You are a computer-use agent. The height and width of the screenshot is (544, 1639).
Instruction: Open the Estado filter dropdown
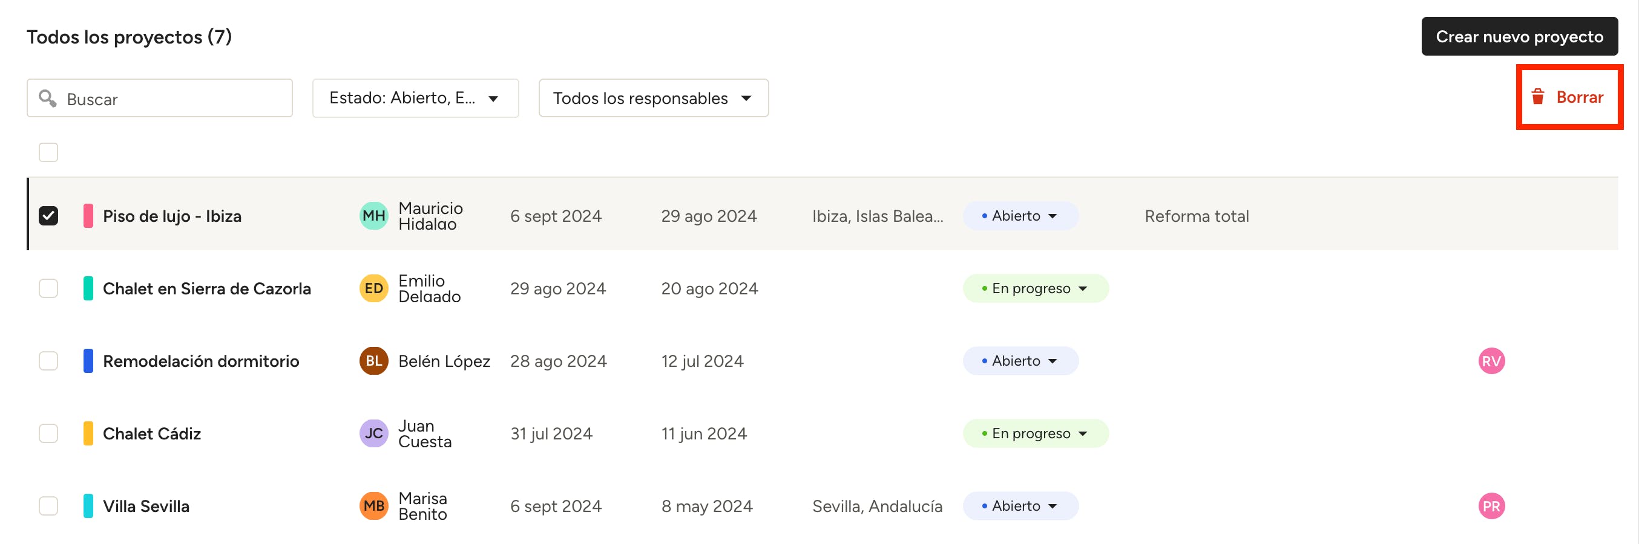pos(415,99)
